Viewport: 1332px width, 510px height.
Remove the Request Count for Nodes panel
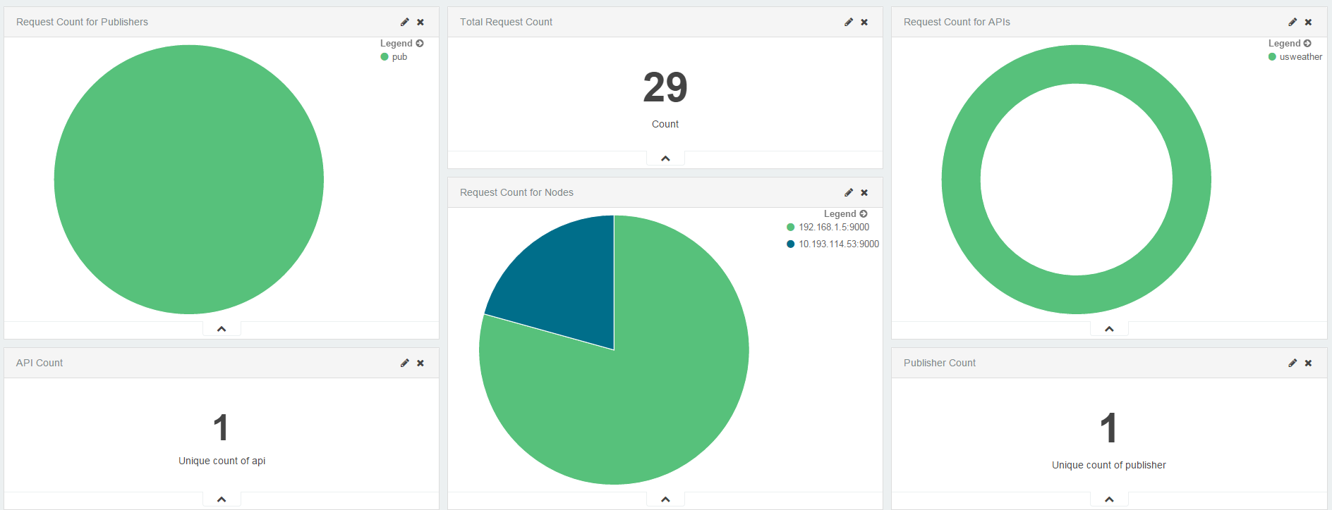point(864,193)
